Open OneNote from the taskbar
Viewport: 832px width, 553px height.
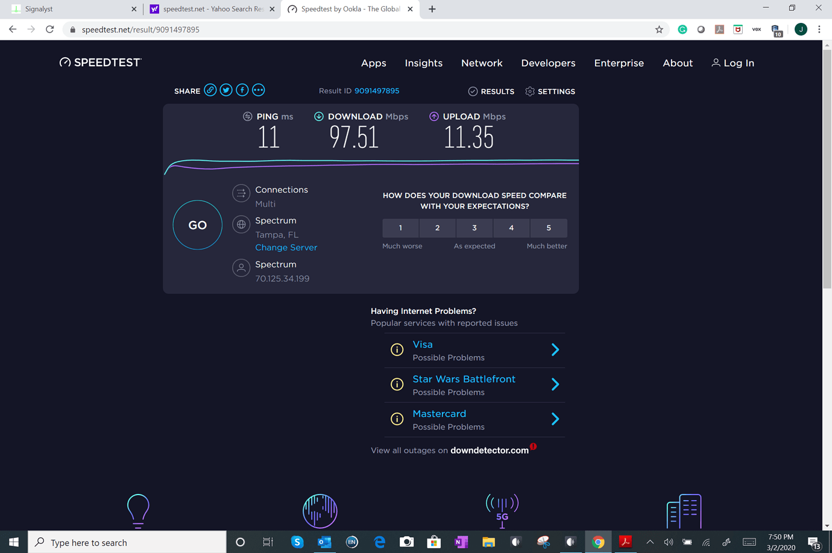pyautogui.click(x=461, y=542)
